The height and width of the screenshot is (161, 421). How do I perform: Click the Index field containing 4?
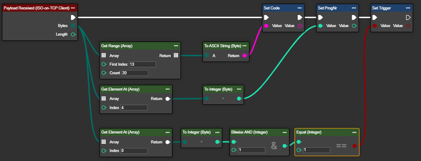134,108
